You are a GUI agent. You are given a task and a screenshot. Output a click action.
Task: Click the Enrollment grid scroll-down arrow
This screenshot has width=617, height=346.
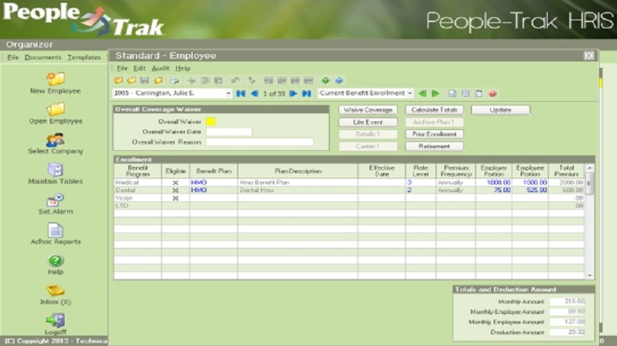click(x=589, y=275)
